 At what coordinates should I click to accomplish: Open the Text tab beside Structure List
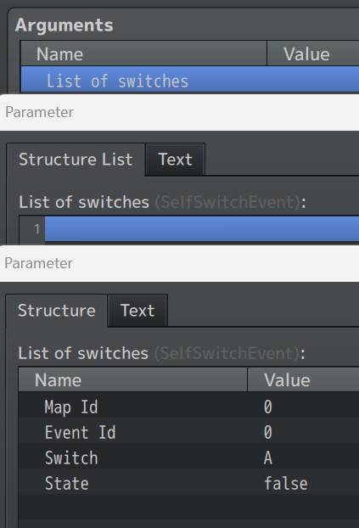[x=175, y=160]
